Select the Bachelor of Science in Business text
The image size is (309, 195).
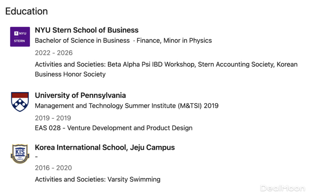(82, 41)
